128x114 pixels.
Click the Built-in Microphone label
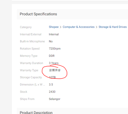[33, 41]
